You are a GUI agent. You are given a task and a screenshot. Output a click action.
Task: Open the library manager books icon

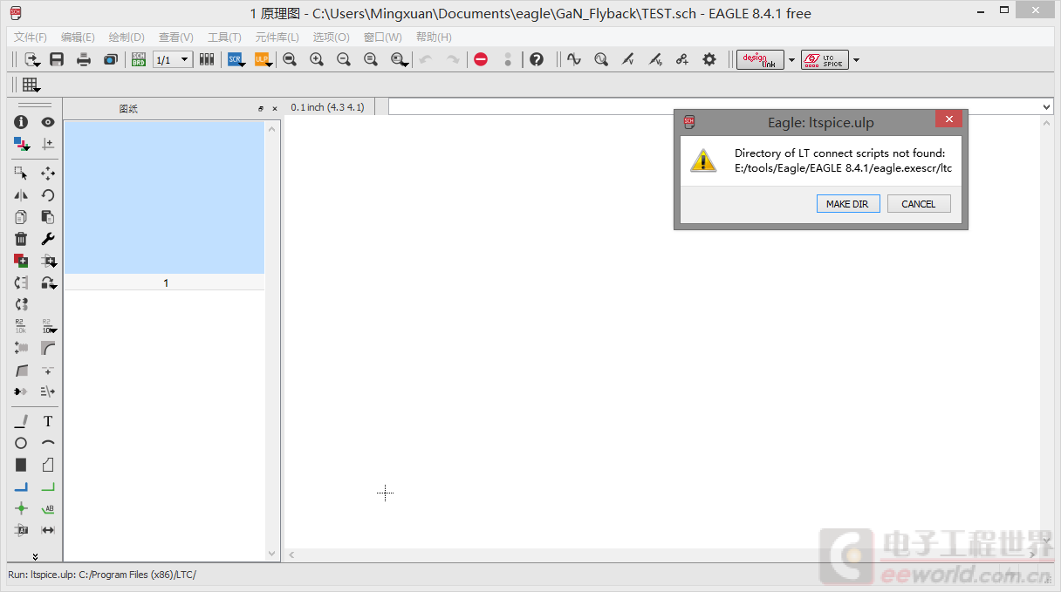coord(207,59)
